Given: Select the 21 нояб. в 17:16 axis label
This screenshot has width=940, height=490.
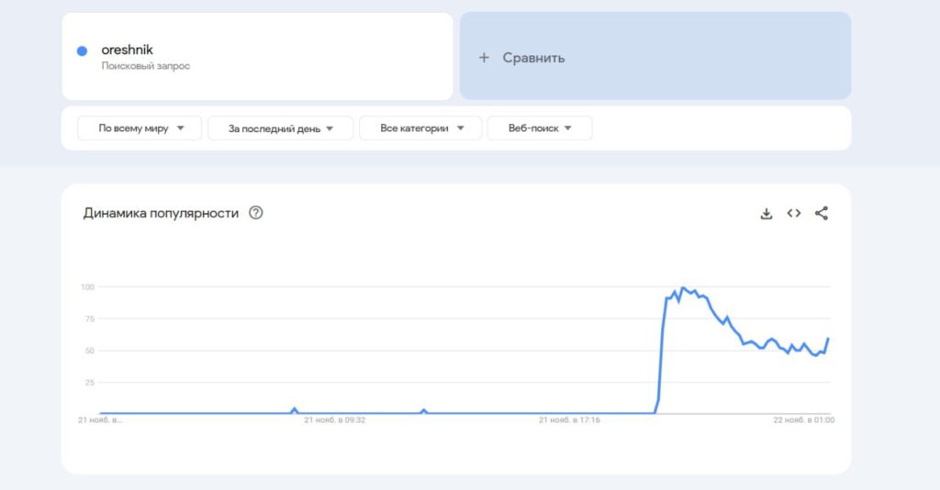Looking at the screenshot, I should [x=569, y=420].
